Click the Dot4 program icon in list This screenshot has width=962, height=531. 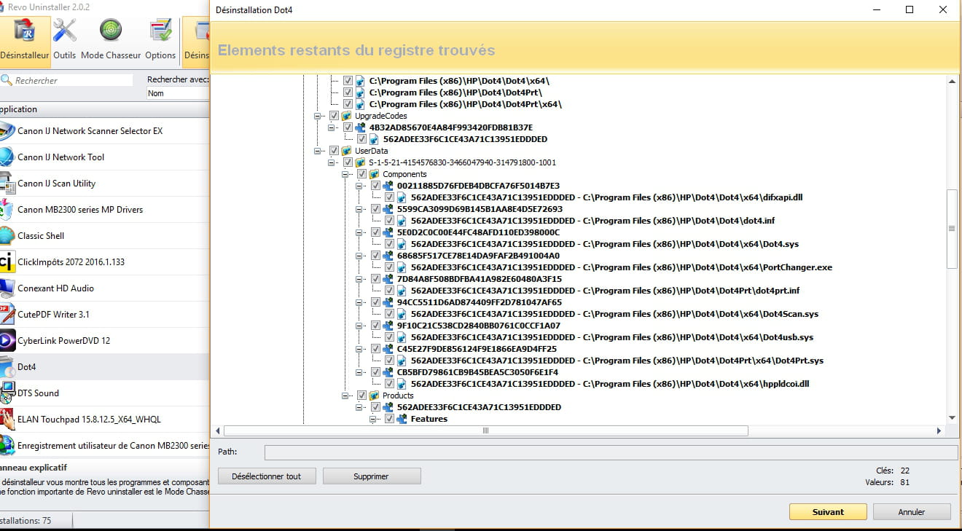click(6, 367)
